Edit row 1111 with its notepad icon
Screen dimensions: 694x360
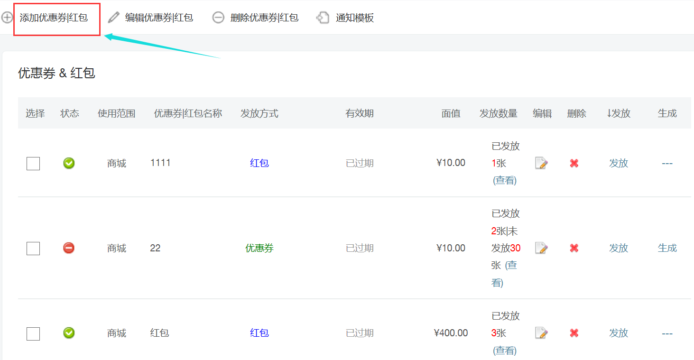[x=541, y=163]
